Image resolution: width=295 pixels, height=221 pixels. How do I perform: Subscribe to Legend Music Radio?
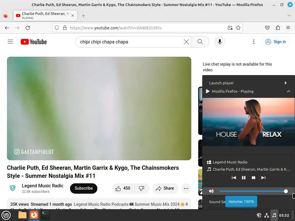click(84, 188)
